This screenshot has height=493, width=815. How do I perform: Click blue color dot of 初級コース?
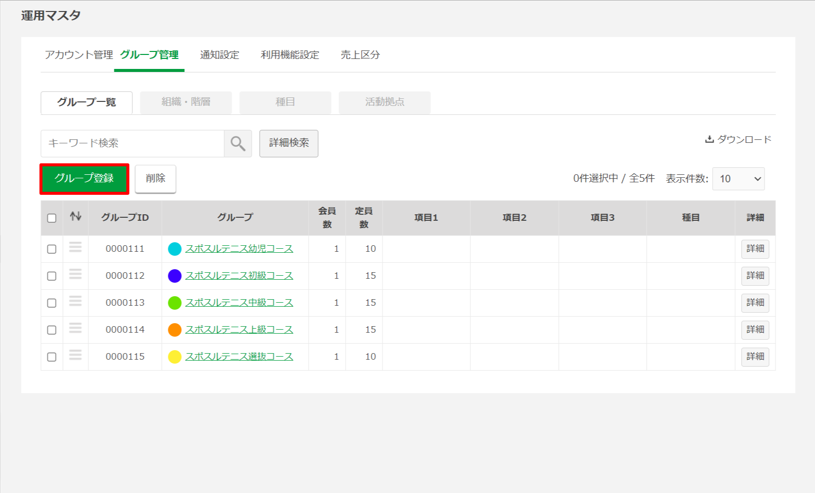click(x=175, y=276)
